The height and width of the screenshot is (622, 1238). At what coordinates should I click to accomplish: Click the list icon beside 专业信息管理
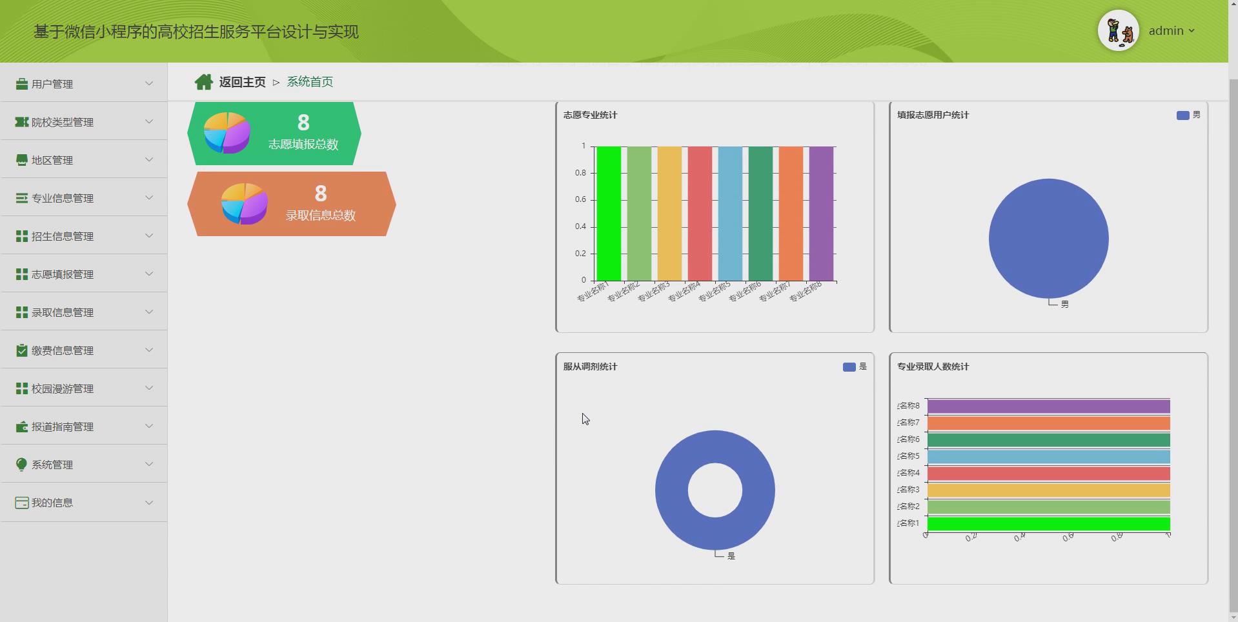21,198
